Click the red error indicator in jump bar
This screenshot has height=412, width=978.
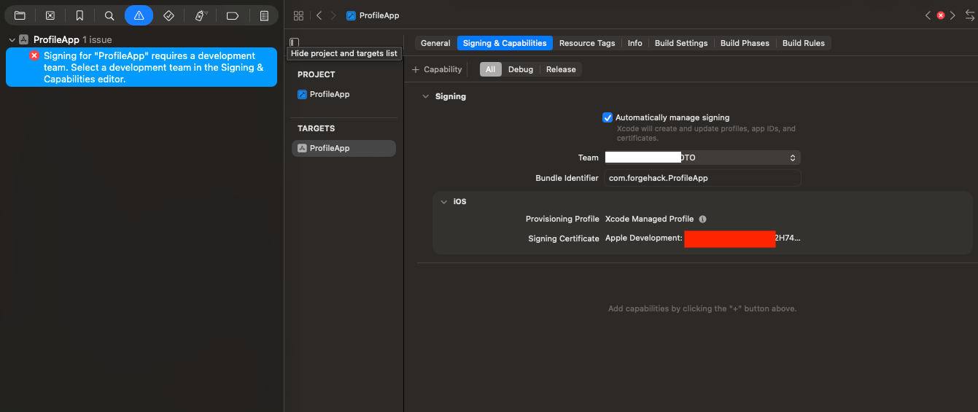point(941,15)
